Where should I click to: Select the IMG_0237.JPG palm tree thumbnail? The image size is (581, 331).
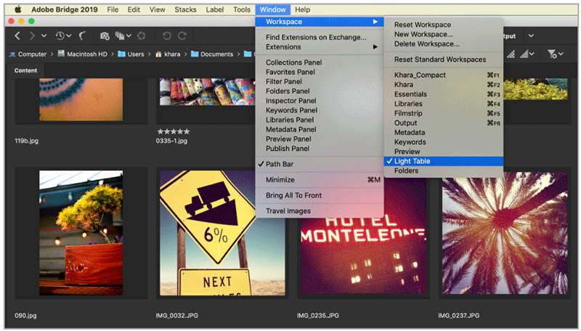(505, 233)
